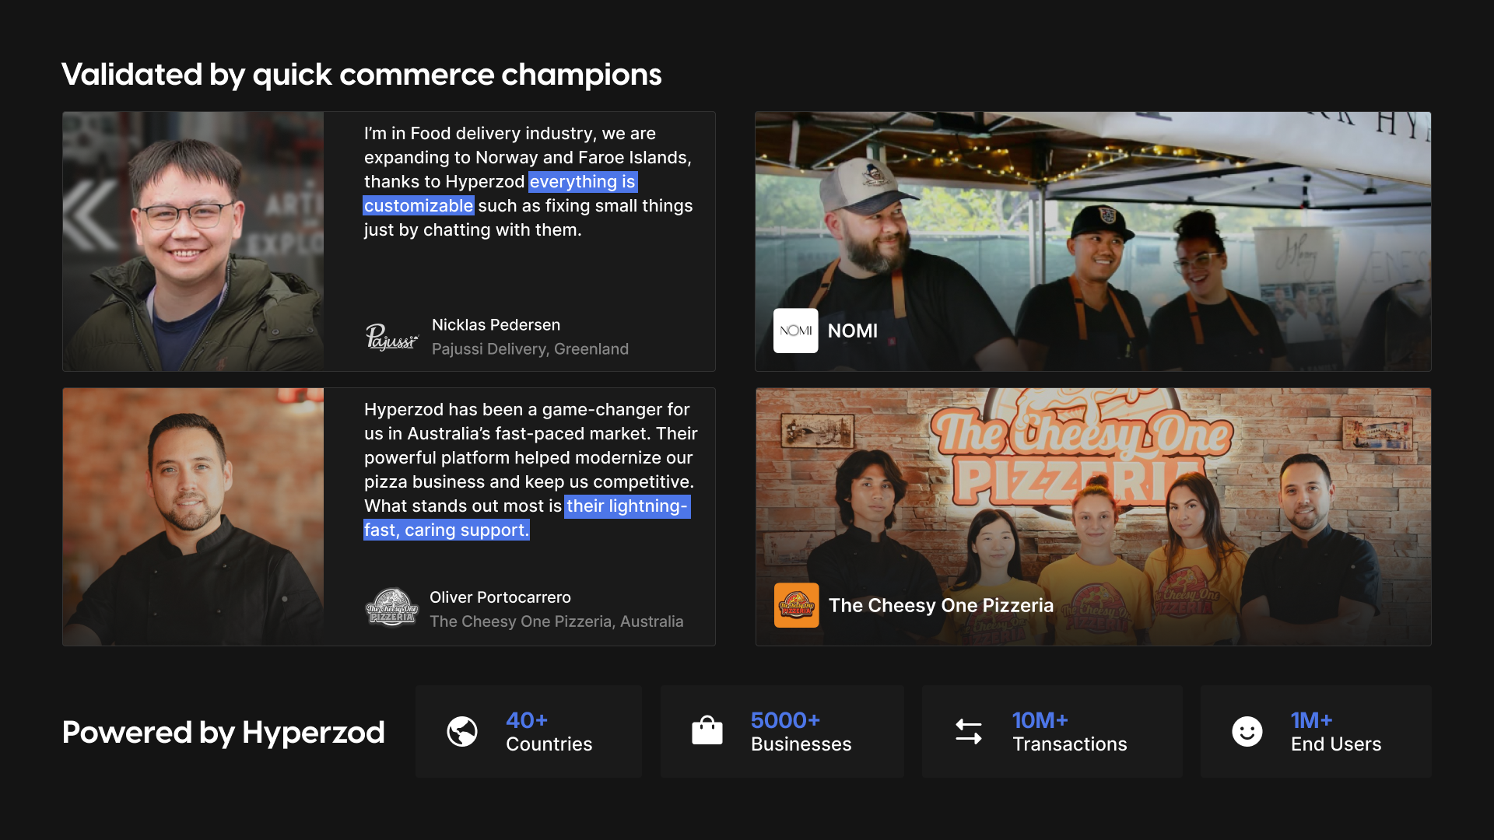
Task: Select 'The Cheesy One Pizzeria, Australia' caption
Action: click(556, 621)
